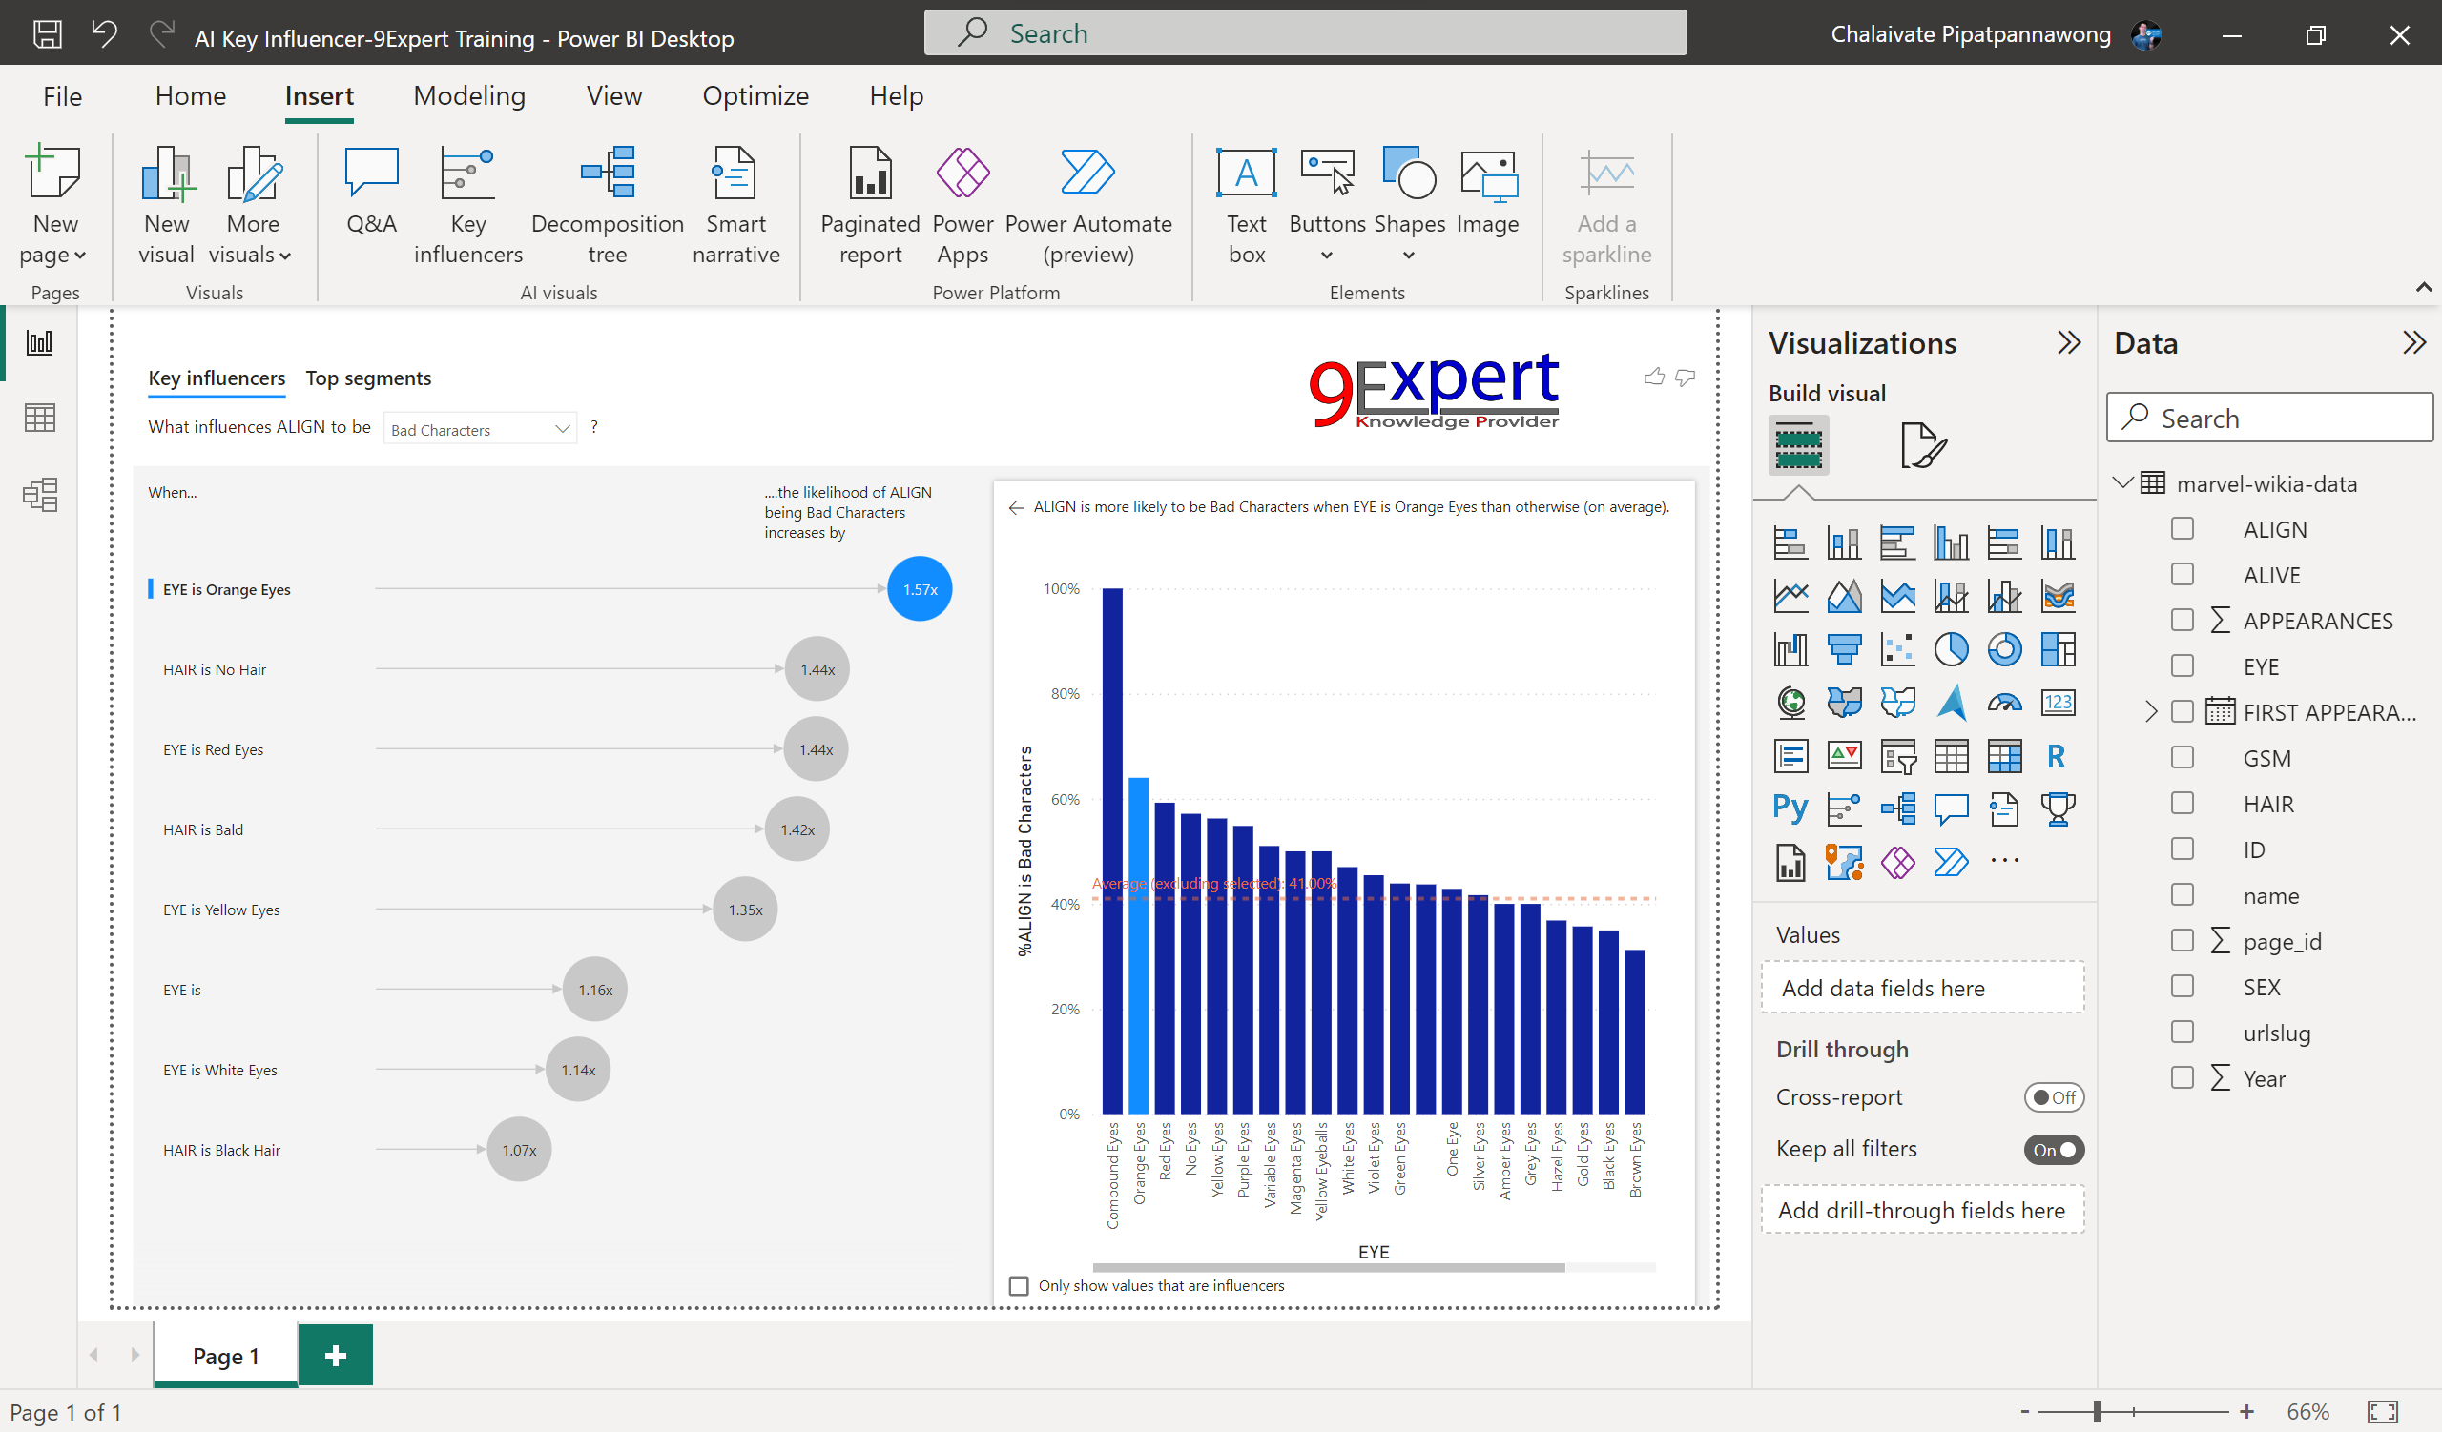Select the pie chart visual
Image resolution: width=2442 pixels, height=1432 pixels.
coord(1953,649)
